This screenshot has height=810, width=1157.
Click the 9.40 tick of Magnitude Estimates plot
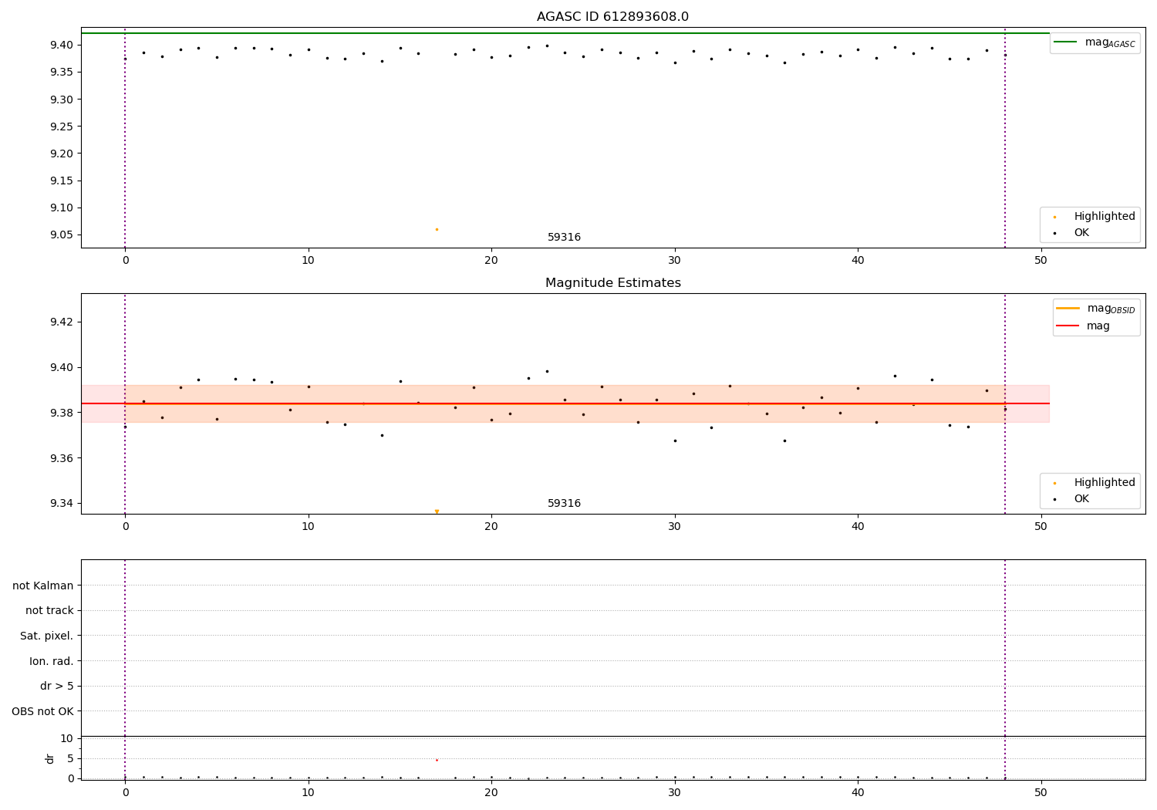(x=60, y=367)
